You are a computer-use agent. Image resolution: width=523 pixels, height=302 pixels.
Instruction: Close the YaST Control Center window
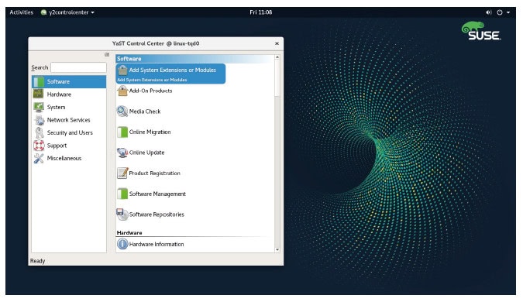coord(277,43)
